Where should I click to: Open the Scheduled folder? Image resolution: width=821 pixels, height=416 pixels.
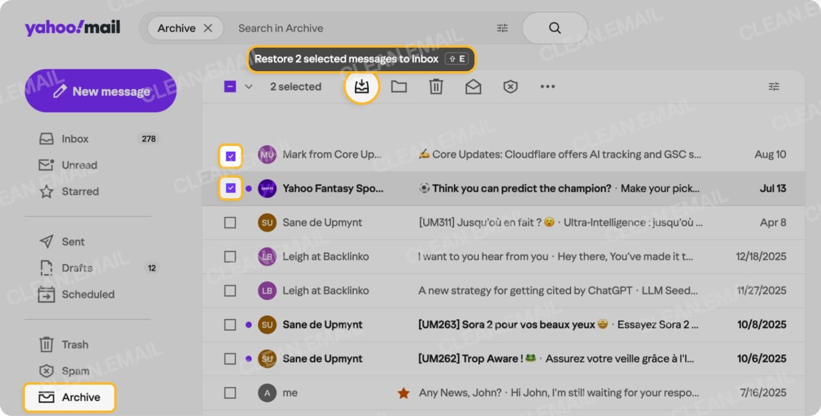coord(88,295)
